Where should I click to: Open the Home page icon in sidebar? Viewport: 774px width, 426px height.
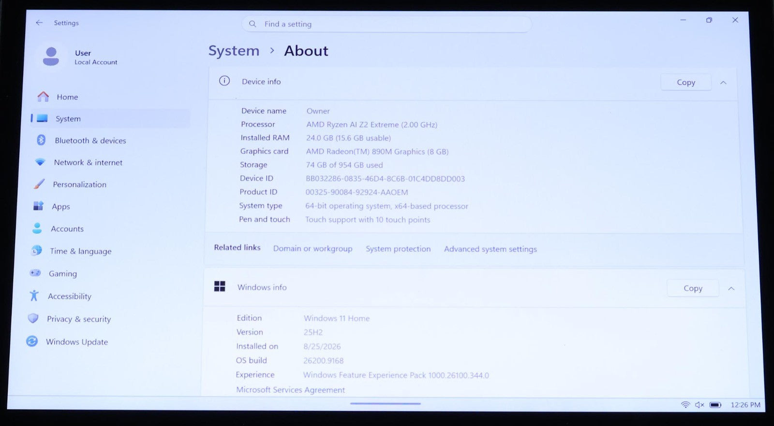click(43, 97)
